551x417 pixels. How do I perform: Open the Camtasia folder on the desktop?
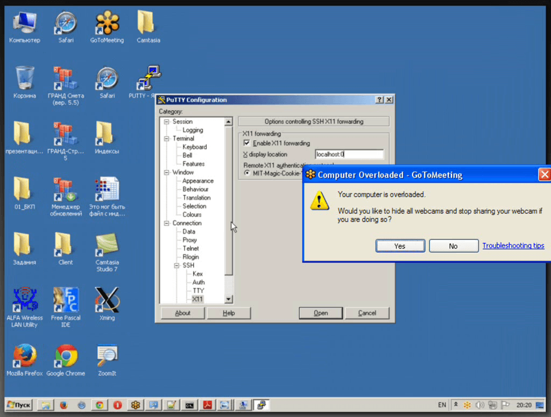(x=148, y=27)
